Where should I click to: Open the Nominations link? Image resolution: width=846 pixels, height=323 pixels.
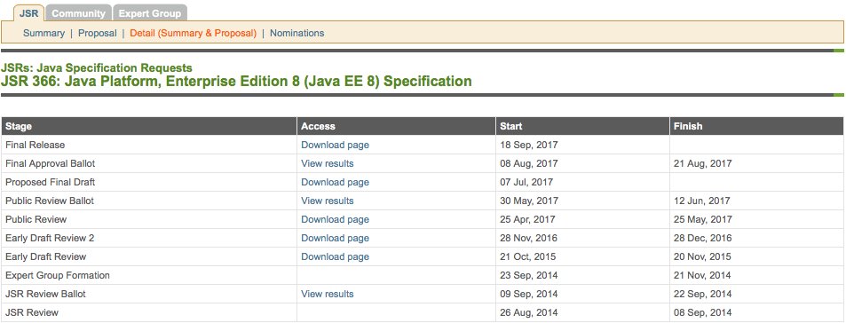click(296, 33)
